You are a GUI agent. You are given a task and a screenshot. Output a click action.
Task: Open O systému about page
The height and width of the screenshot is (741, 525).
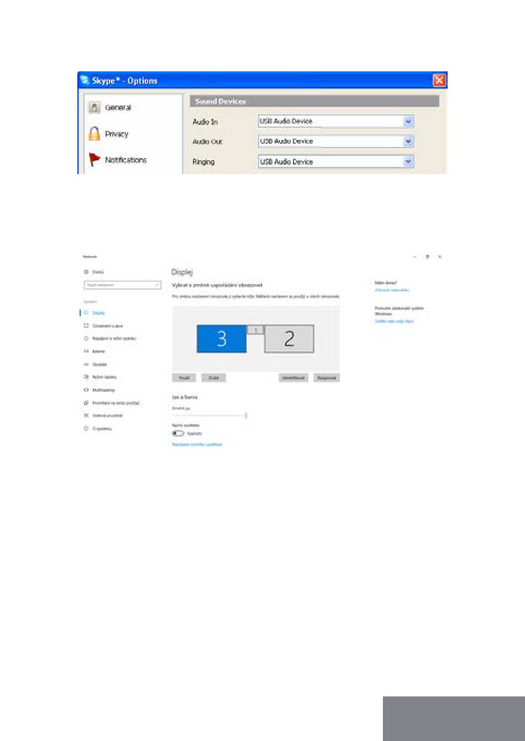pyautogui.click(x=101, y=429)
